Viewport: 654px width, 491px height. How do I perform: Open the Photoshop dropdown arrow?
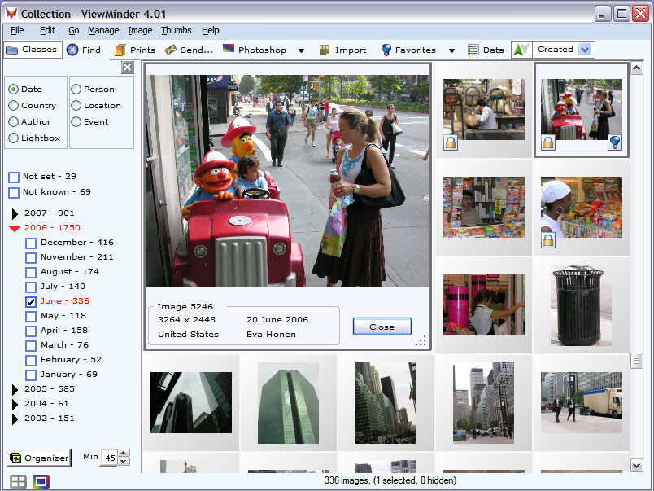click(x=301, y=50)
